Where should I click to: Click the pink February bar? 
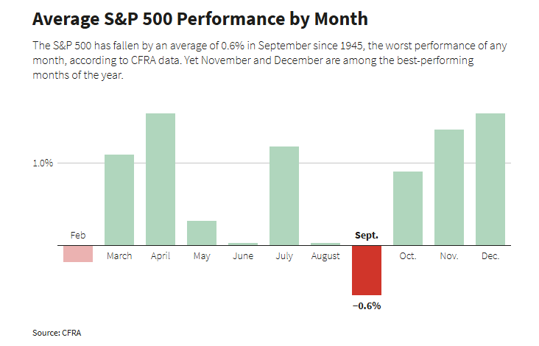coord(78,253)
